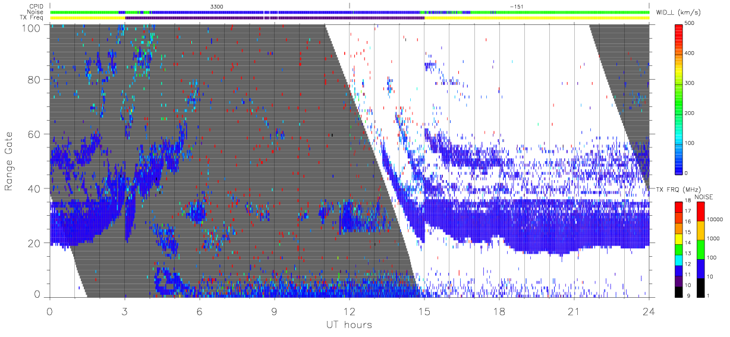The image size is (730, 337).
Task: Click the 17 label on the TX FRQ legend
Action: click(688, 211)
